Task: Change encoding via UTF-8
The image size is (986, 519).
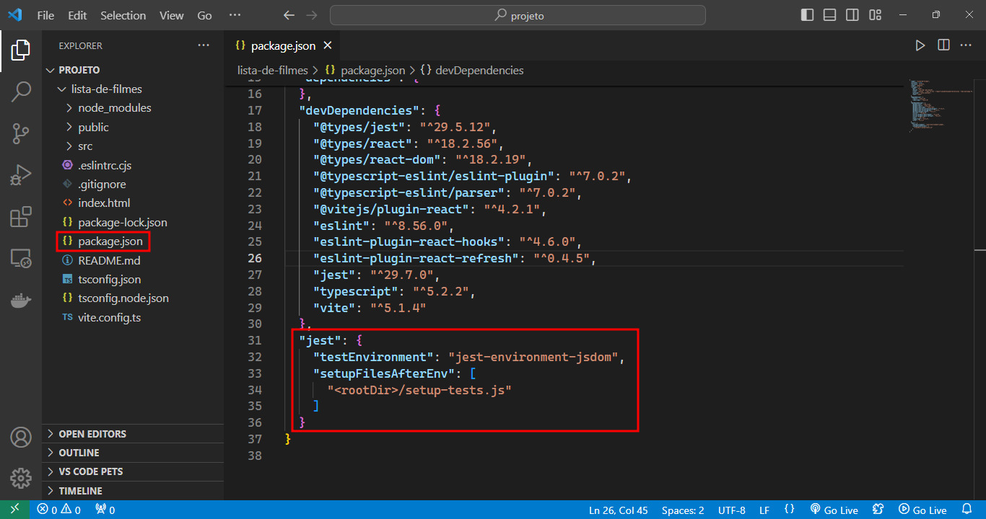Action: pos(732,510)
